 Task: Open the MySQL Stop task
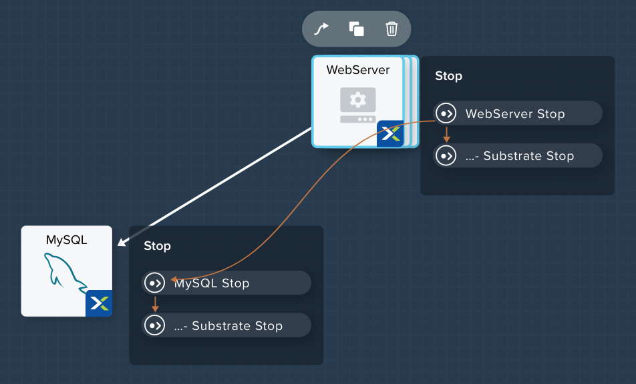point(226,283)
